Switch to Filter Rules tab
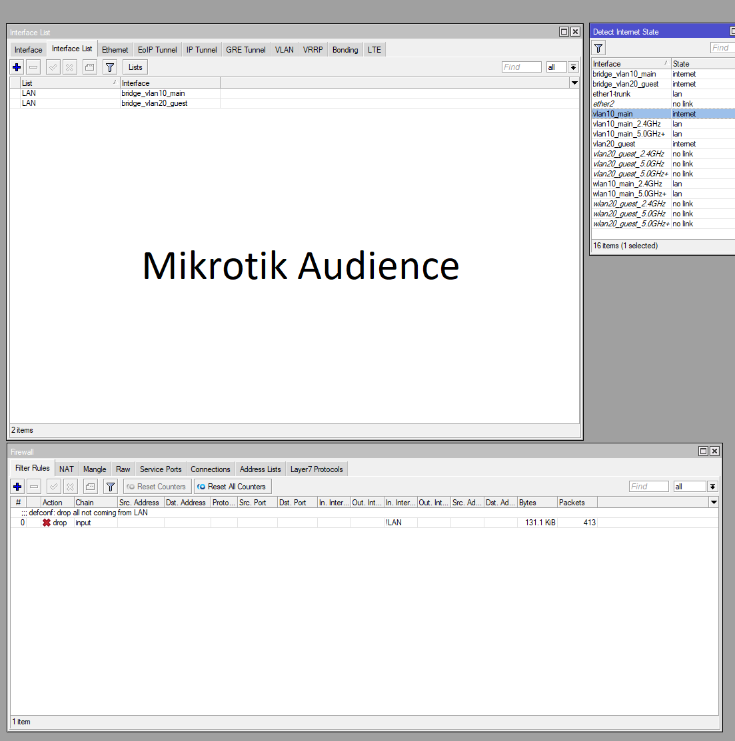The image size is (735, 741). point(32,468)
